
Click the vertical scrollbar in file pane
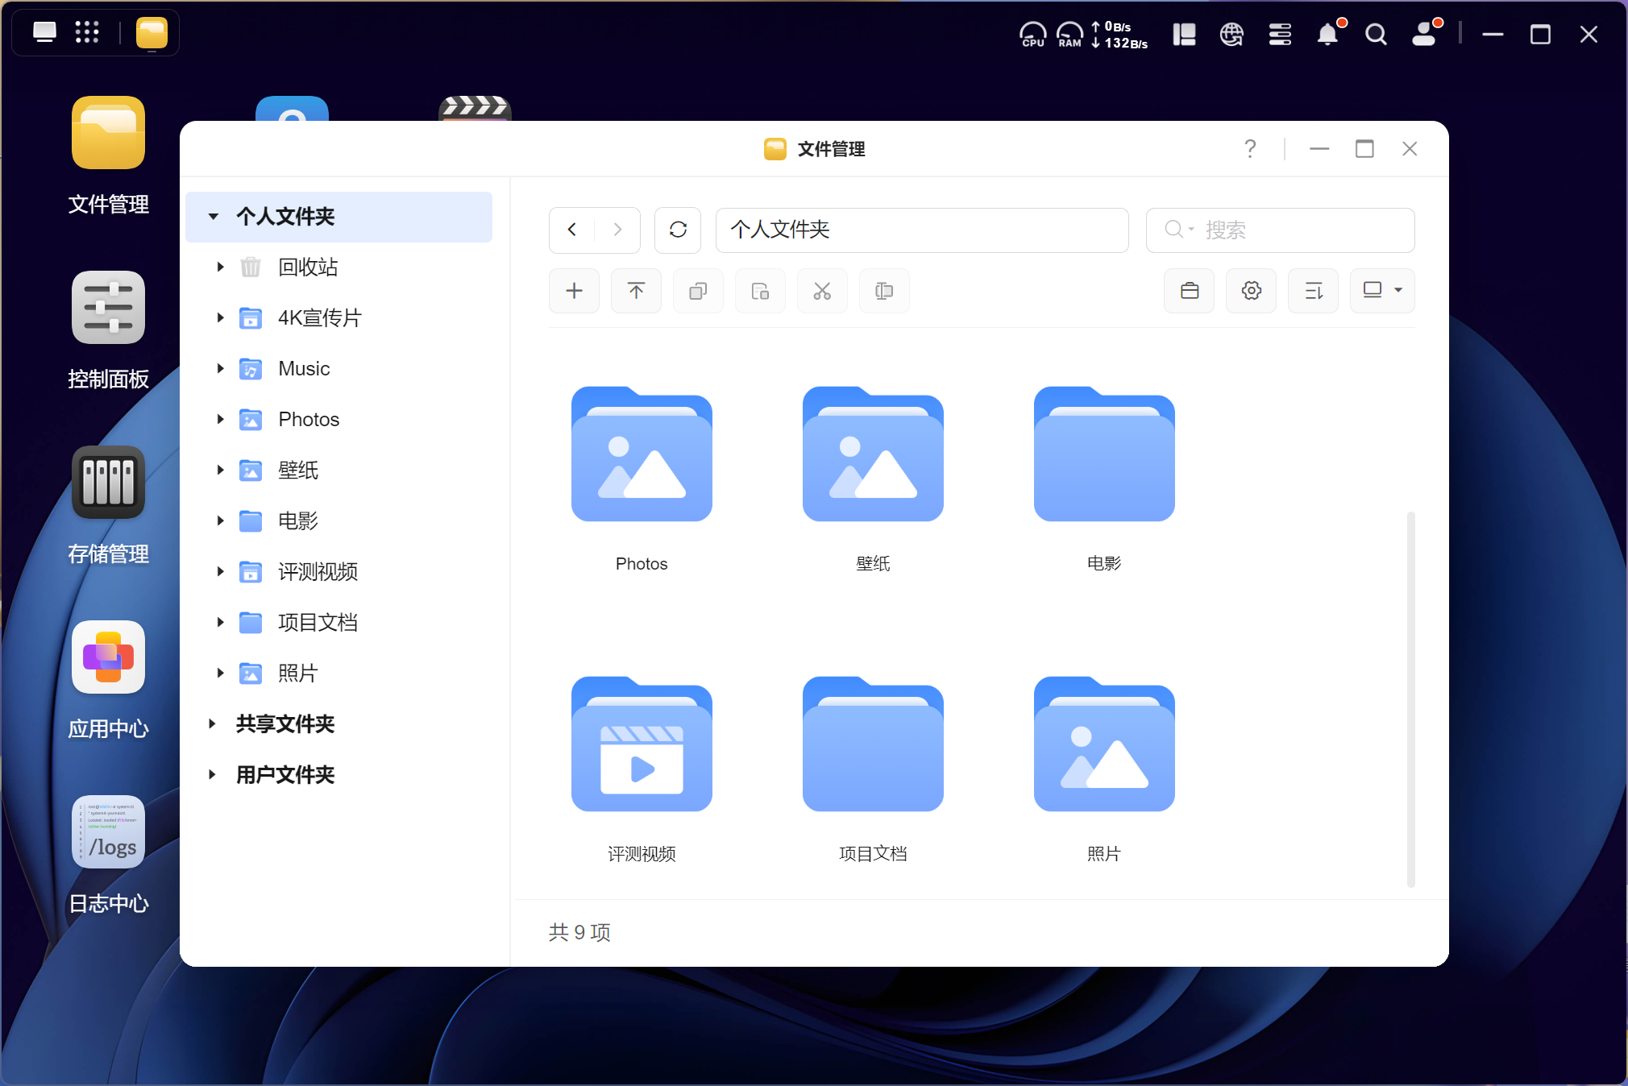tap(1410, 698)
